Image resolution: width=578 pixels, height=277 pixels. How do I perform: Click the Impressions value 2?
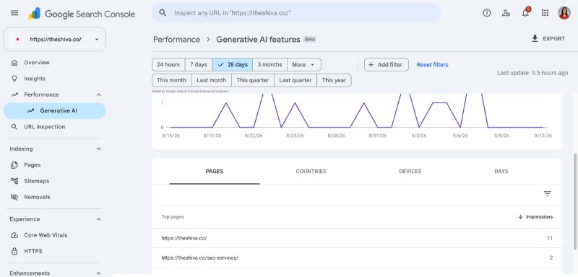click(551, 258)
